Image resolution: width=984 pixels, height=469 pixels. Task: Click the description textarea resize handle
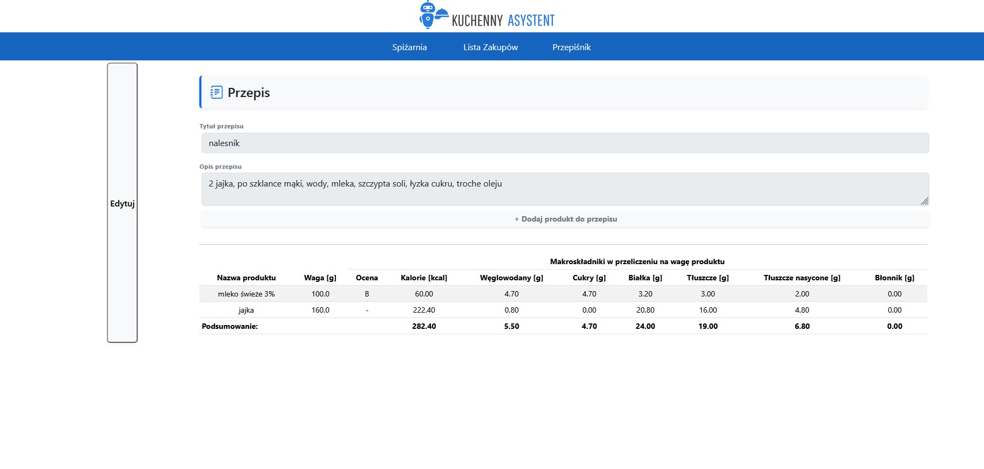[924, 201]
